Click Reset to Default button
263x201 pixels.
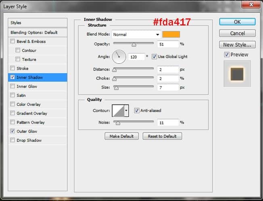(162, 136)
